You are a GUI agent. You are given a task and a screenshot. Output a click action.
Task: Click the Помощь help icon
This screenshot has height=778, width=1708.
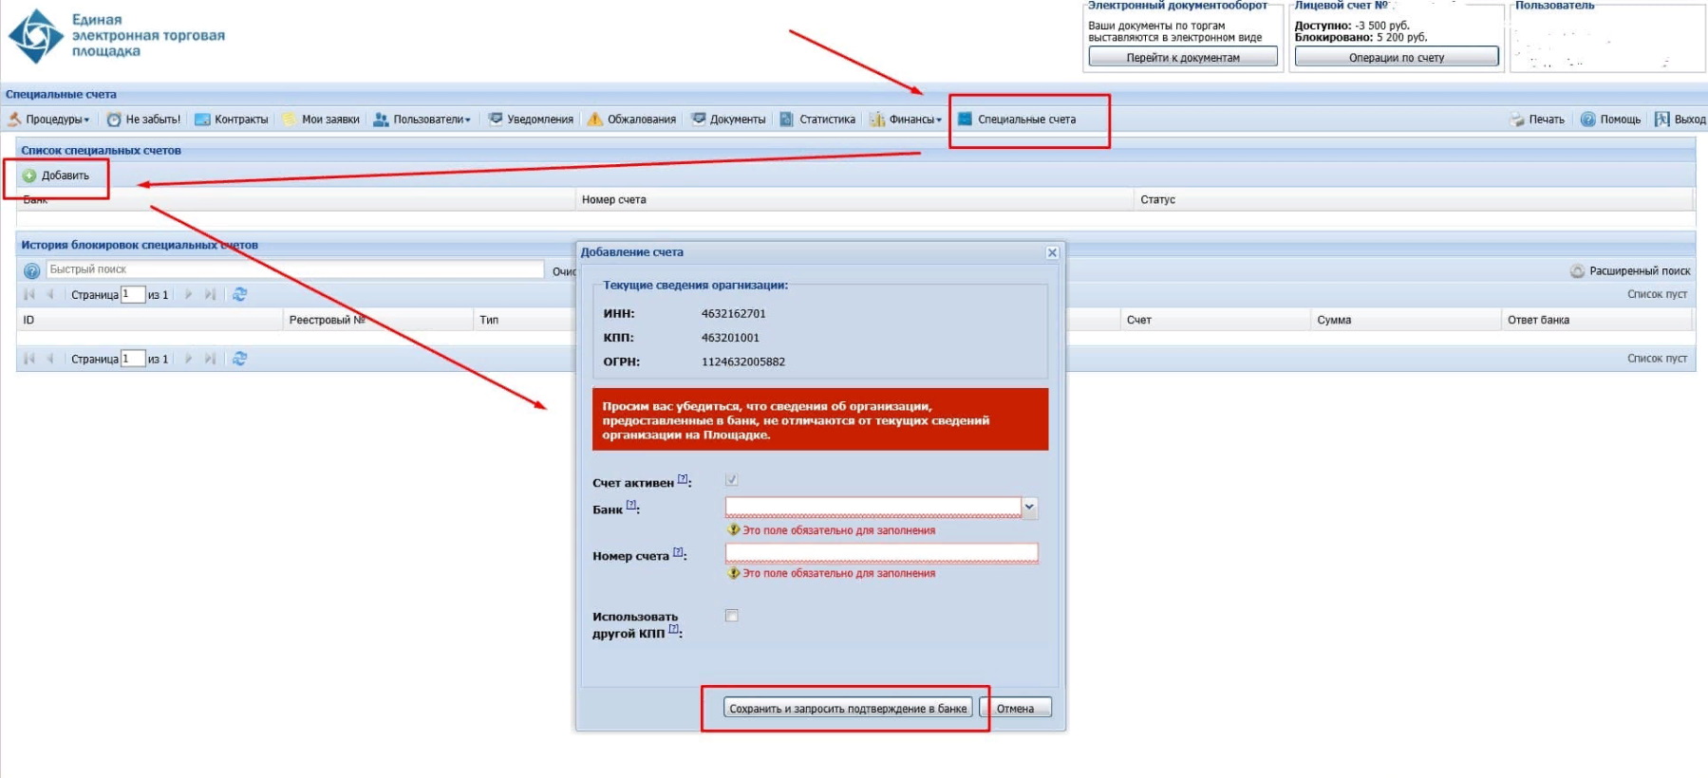click(x=1587, y=120)
